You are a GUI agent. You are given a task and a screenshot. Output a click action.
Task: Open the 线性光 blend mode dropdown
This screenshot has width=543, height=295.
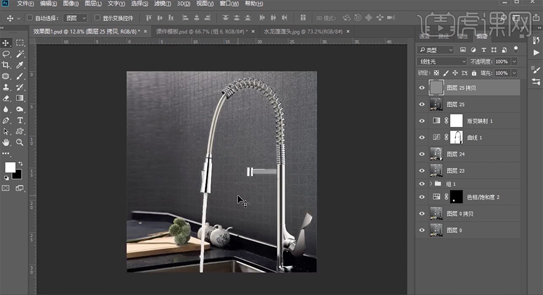tap(442, 62)
